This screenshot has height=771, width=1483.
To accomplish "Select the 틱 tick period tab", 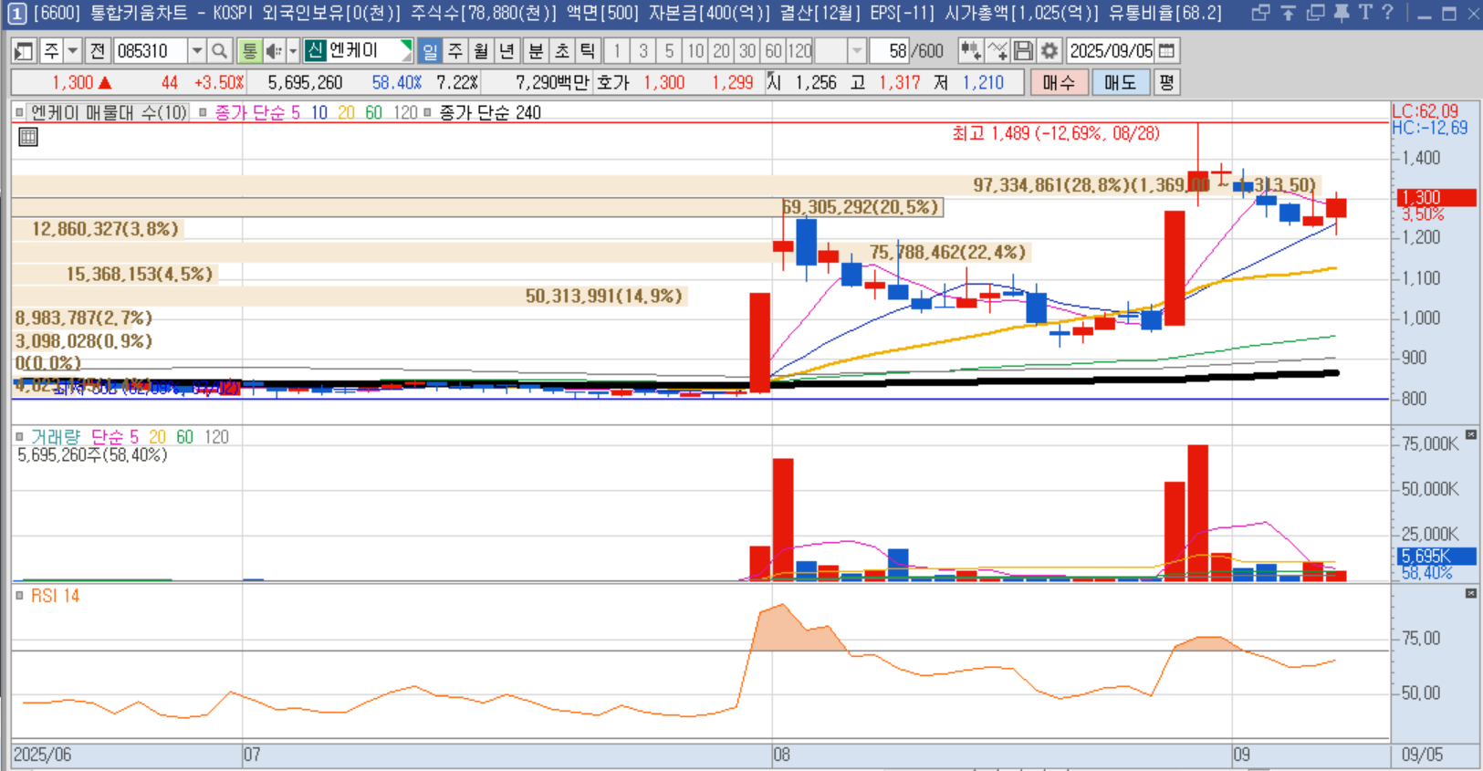I will (589, 51).
